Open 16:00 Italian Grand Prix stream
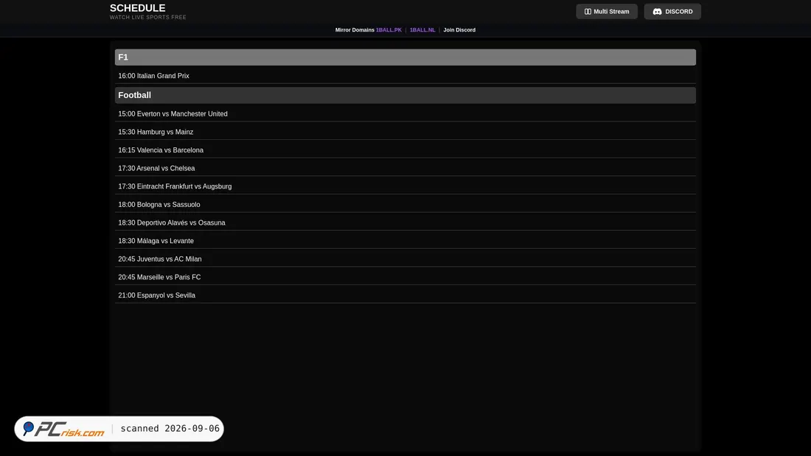 point(405,75)
